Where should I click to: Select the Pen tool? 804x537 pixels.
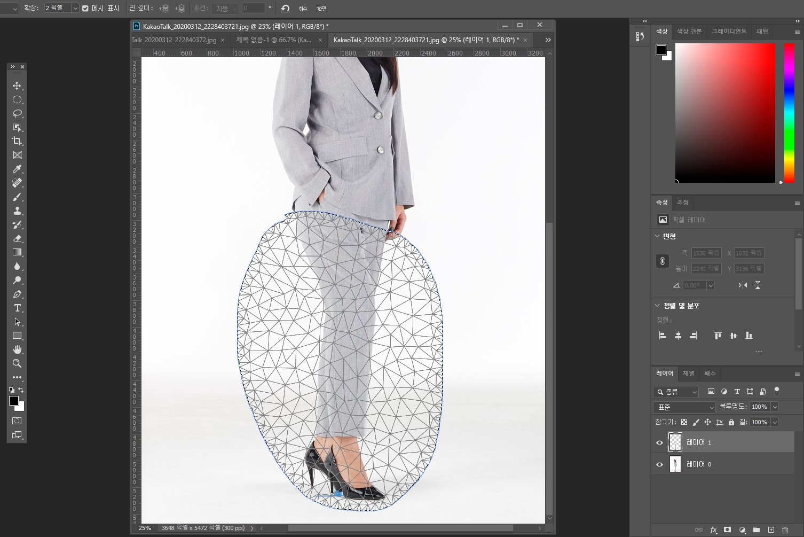[17, 294]
